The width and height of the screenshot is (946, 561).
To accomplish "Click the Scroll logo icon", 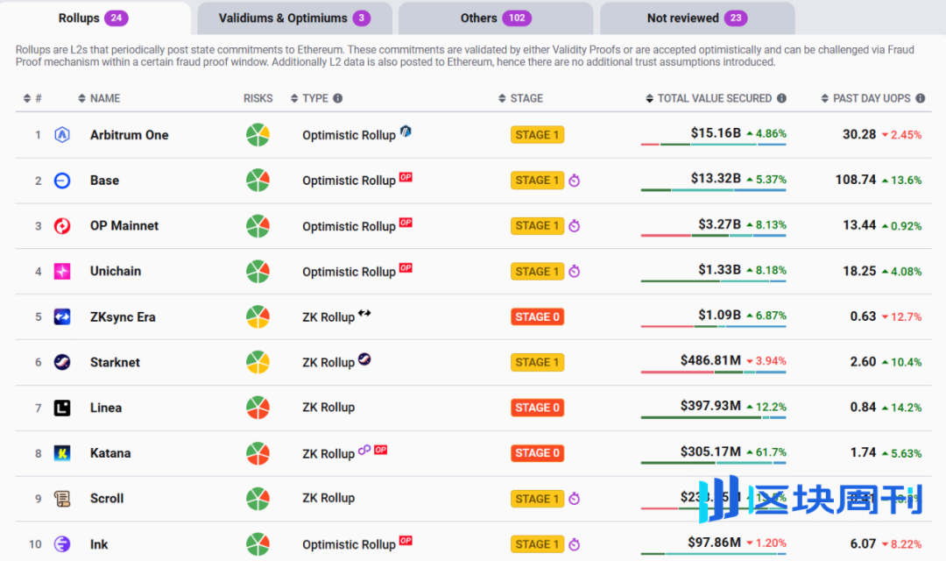I will pyautogui.click(x=62, y=499).
